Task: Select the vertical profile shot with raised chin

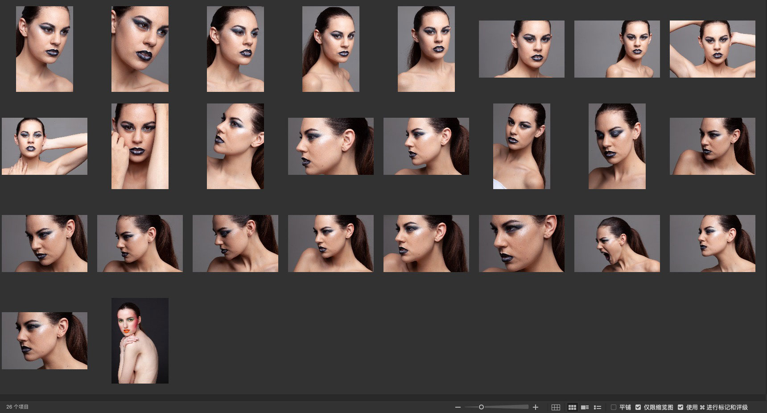Action: [235, 146]
